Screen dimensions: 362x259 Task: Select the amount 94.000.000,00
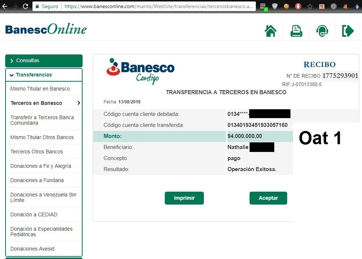[245, 136]
